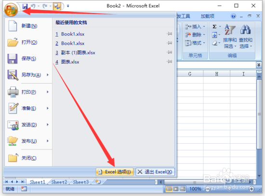265x196 pixels.
Task: Switch to Page Break Preview in status bar
Action: tap(183, 189)
